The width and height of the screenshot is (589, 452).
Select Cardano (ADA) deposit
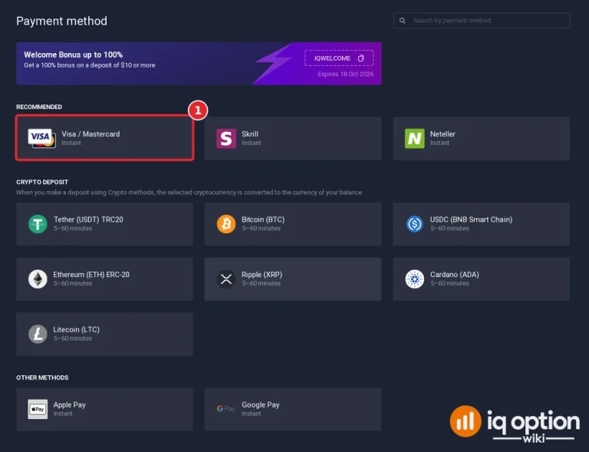coord(481,279)
